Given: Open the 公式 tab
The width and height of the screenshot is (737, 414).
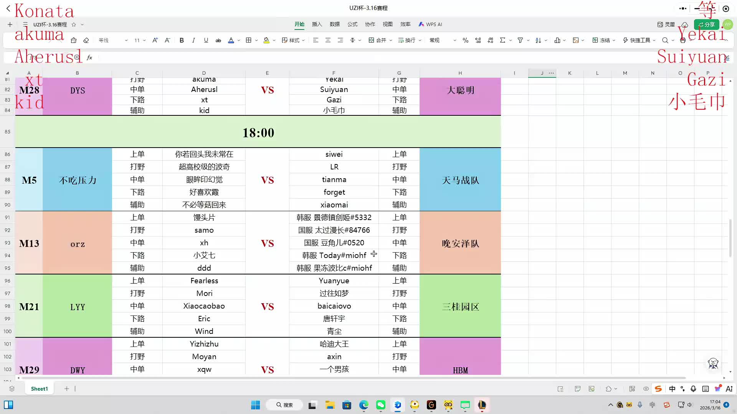Looking at the screenshot, I should coord(352,24).
